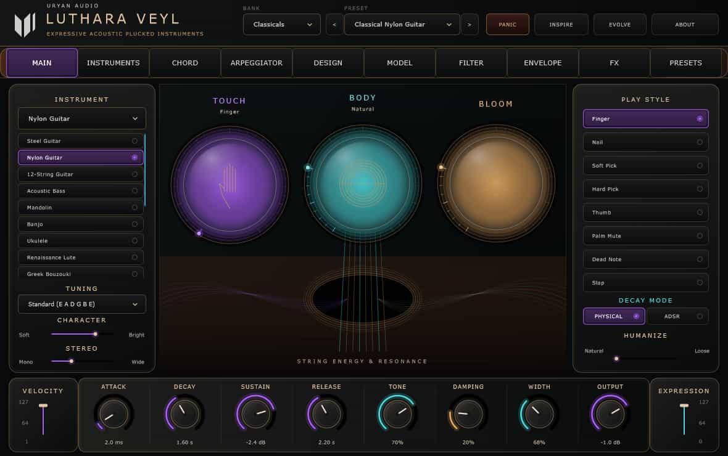Image resolution: width=728 pixels, height=456 pixels.
Task: Switch to the Main tab
Action: 42,63
